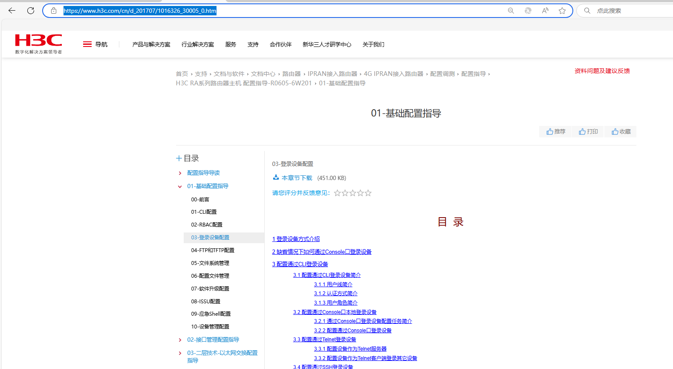Select 02-RBAC配置 in the sidebar tree
673x369 pixels.
click(x=207, y=225)
